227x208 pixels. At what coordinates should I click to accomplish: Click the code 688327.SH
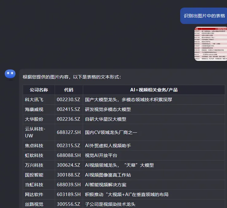(69, 132)
